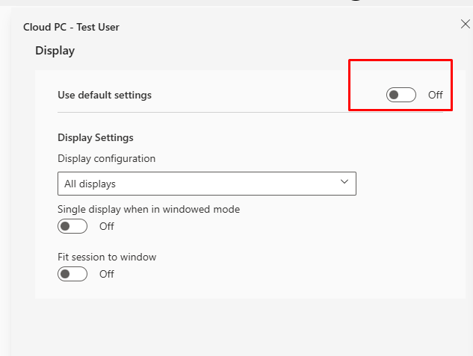Turn on Fit session to window switch
Image resolution: width=473 pixels, height=356 pixels.
(72, 274)
